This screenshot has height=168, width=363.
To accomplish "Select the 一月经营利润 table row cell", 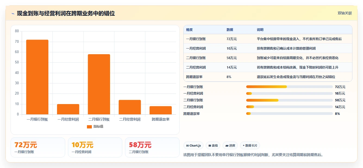I will tap(196, 49).
